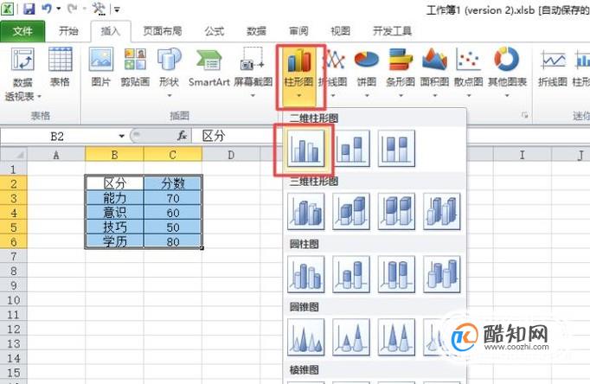Insert a SmartArt graphic
Screen dimensions: 590x384
pos(209,67)
